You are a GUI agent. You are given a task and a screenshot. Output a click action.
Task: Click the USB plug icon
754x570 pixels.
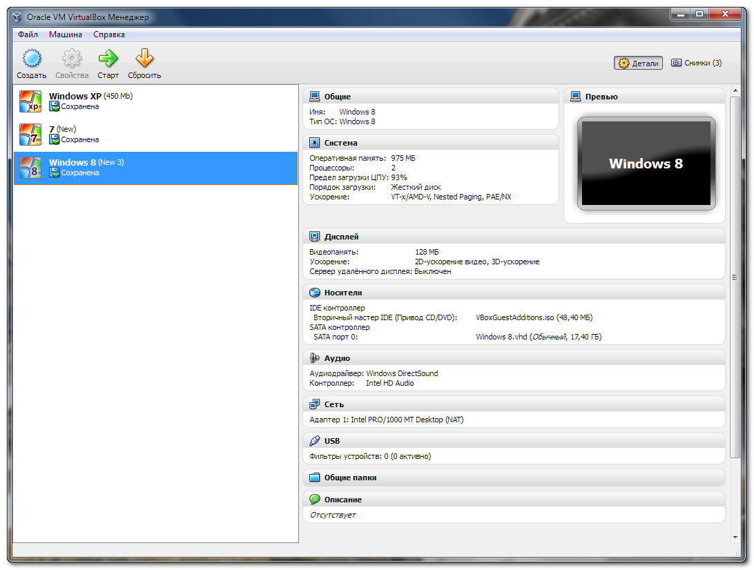click(x=314, y=441)
